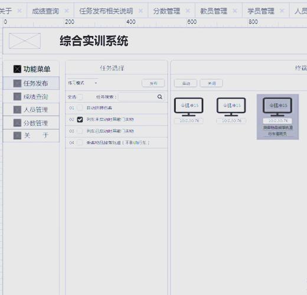This screenshot has width=307, height=295.
Task: Click the 关闭 button above the terminals
Action: coord(211,83)
